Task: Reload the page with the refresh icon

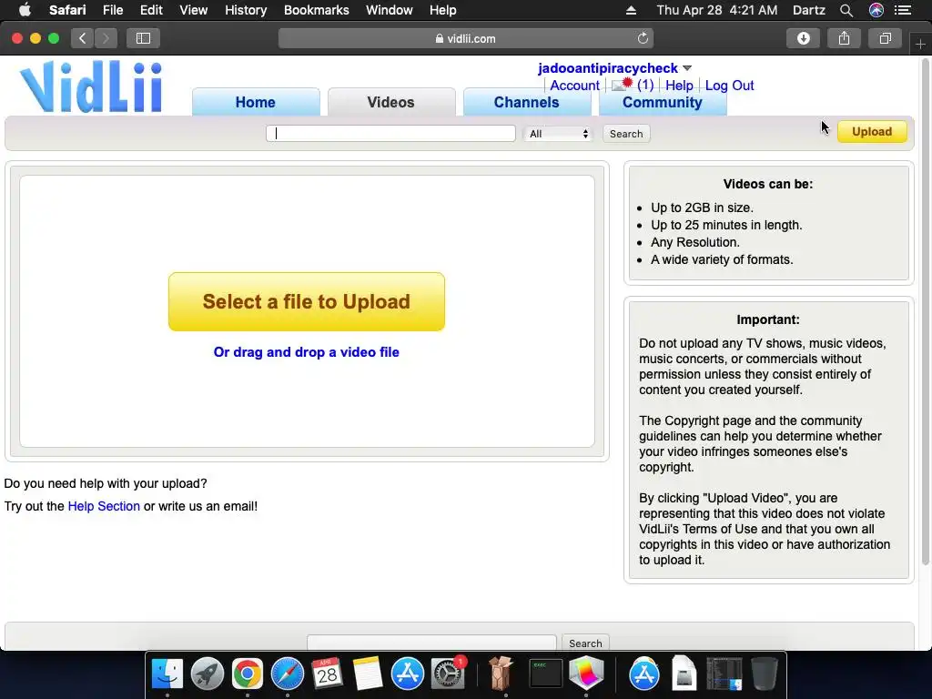Action: click(643, 38)
